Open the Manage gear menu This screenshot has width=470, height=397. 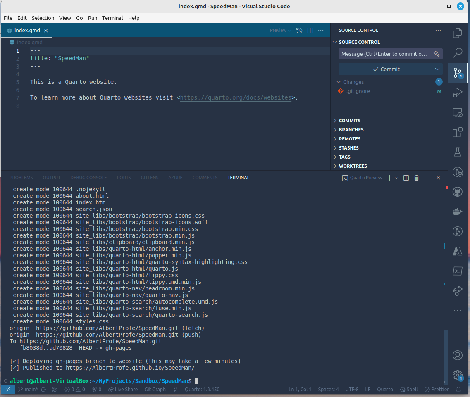458,375
